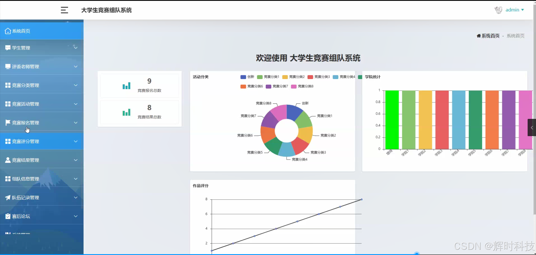Click the 竞赛结果管理 person icon
The height and width of the screenshot is (255, 536).
click(x=8, y=160)
